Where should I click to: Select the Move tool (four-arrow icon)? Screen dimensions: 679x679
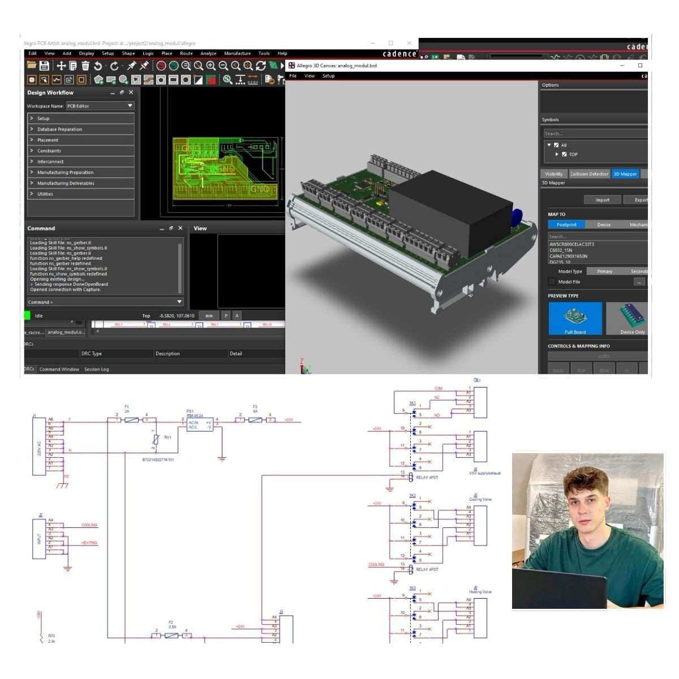61,66
